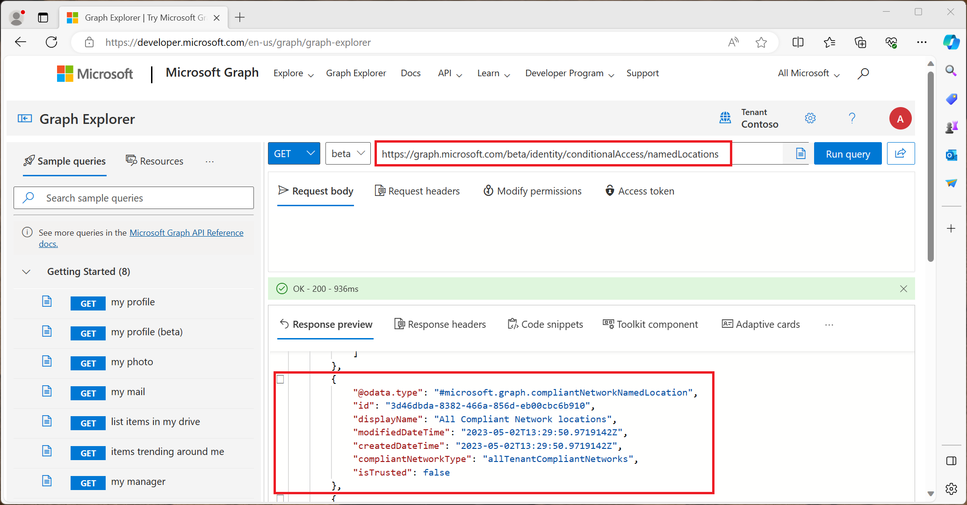Click the dismiss OK-200 response banner
967x505 pixels.
904,289
